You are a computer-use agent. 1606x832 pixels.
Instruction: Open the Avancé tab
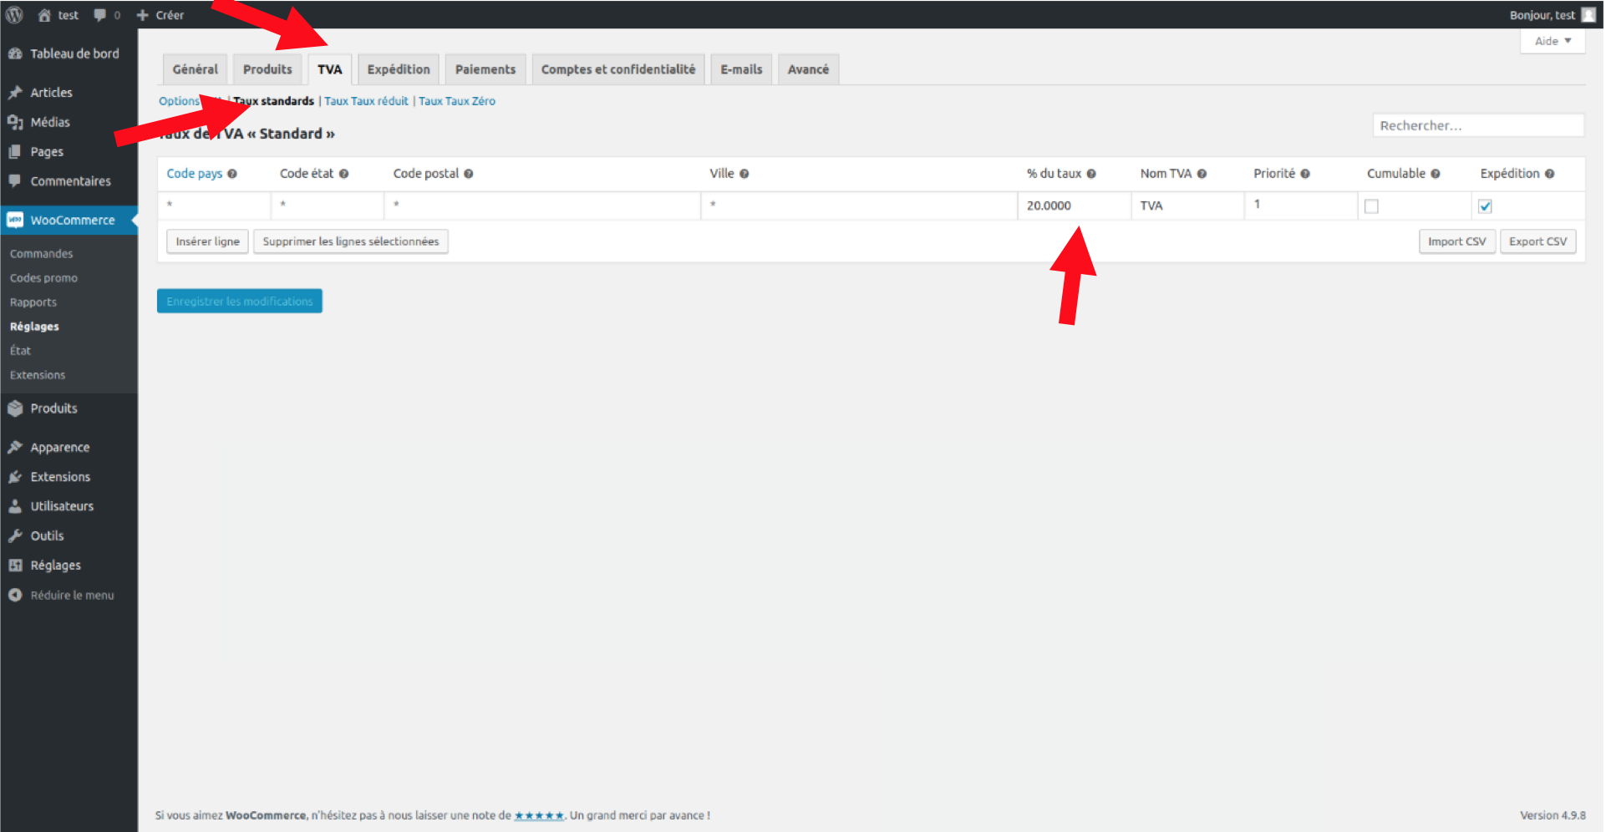(x=808, y=69)
